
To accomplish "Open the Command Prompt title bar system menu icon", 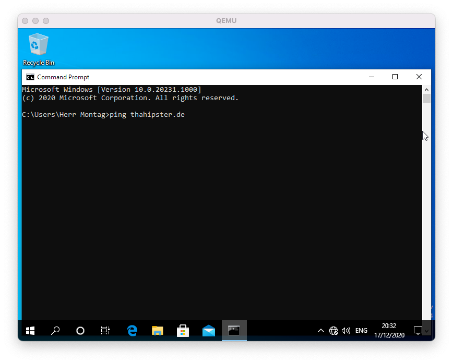I will point(30,77).
